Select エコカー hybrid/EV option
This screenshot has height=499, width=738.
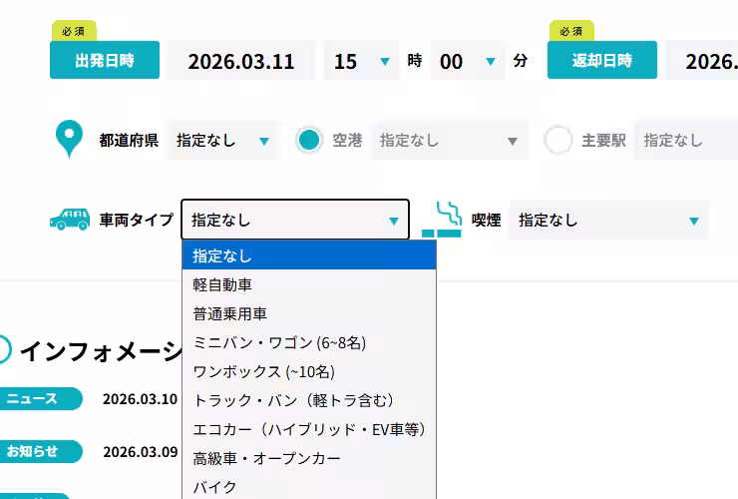308,429
